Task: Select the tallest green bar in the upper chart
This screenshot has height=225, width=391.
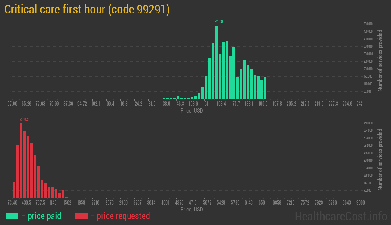Action: click(216, 62)
